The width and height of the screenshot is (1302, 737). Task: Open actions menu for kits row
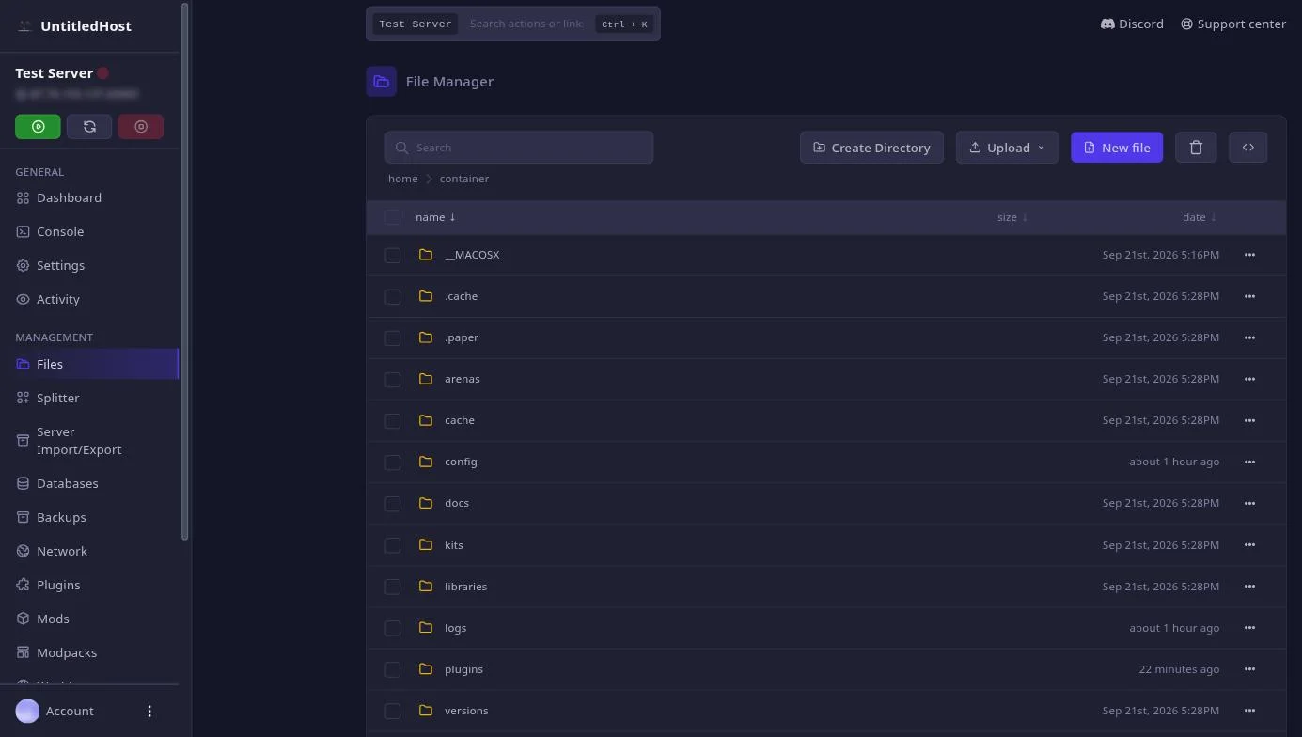pyautogui.click(x=1249, y=545)
